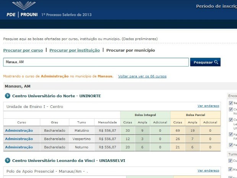Screen dimensions: 237x178
Task: Click Bolsa Parcial Cotas value 26
Action: coord(178,139)
